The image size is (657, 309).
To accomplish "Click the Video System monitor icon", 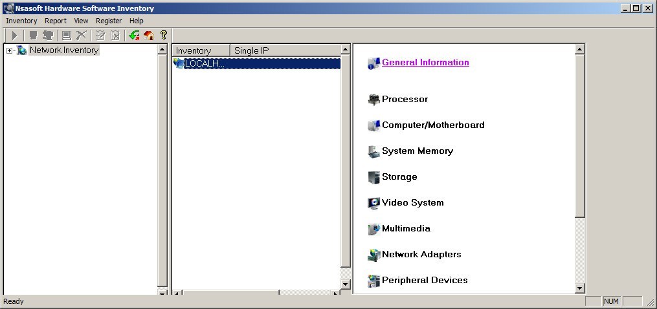I will click(373, 204).
